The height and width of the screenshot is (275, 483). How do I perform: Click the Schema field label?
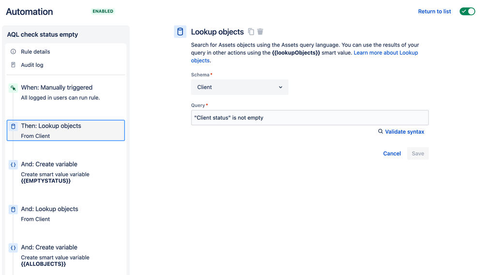pyautogui.click(x=200, y=75)
